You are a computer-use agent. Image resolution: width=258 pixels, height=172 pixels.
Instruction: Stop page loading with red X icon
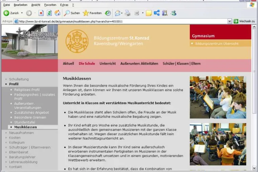click(x=41, y=13)
